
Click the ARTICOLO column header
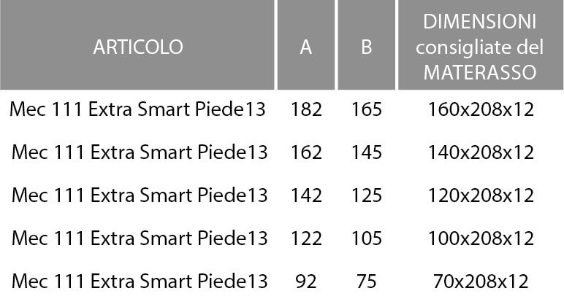coord(138,47)
